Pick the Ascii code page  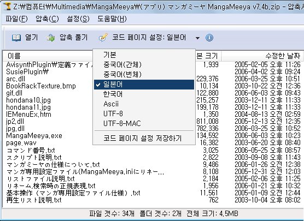144,104
